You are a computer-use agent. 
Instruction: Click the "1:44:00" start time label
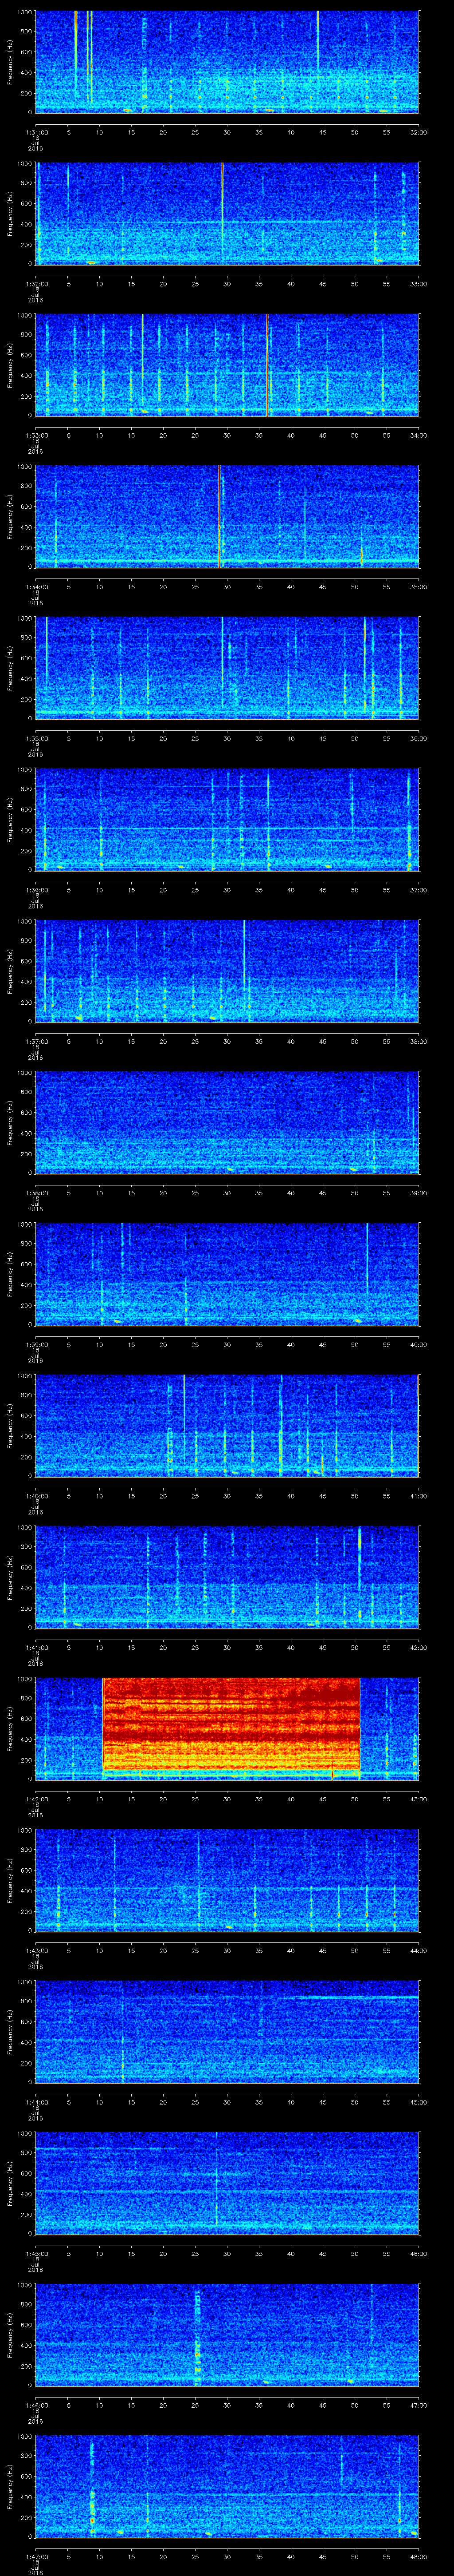[x=36, y=2102]
